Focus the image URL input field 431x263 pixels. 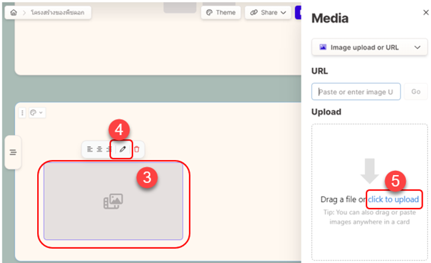pos(356,91)
